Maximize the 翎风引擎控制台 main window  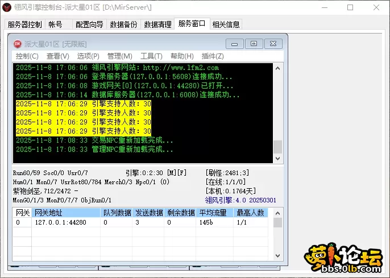(x=350, y=7)
